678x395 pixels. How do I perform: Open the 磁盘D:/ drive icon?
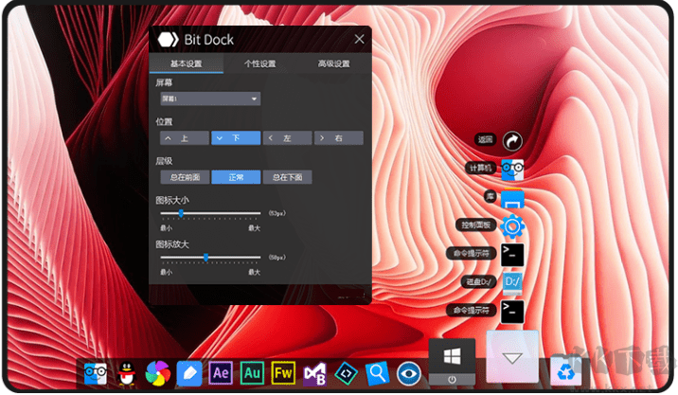click(x=512, y=281)
